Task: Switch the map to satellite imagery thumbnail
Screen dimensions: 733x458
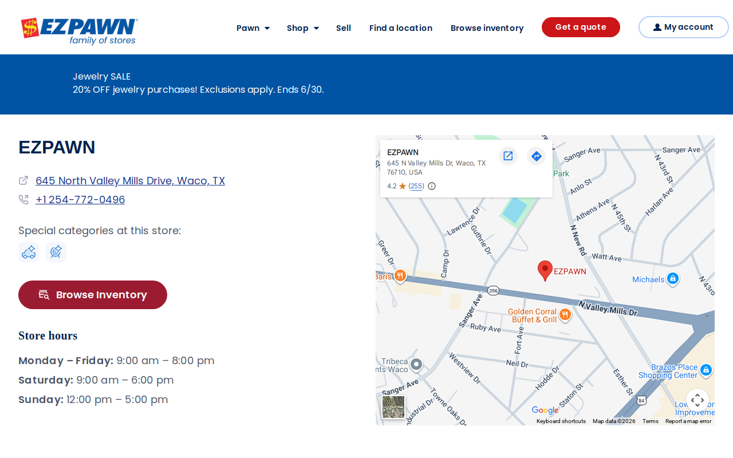Action: (393, 407)
